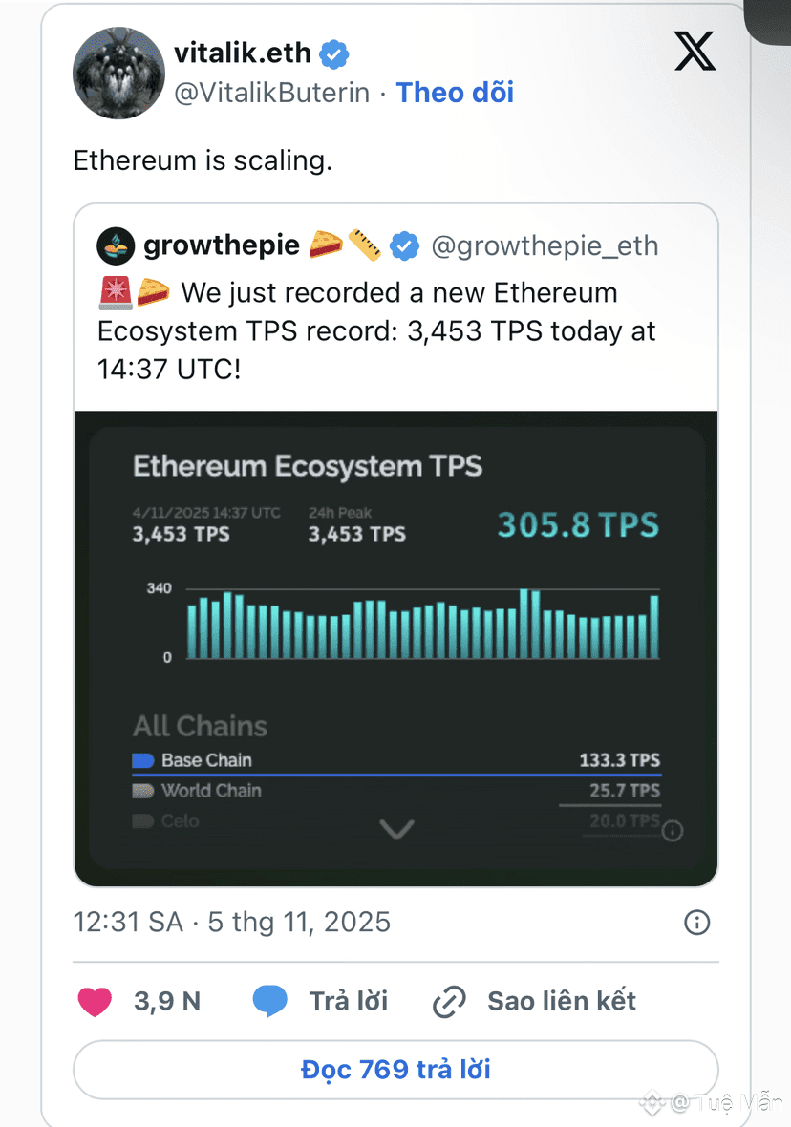Open Đọc 769 trả lời replies
The image size is (791, 1127).
(x=395, y=1069)
